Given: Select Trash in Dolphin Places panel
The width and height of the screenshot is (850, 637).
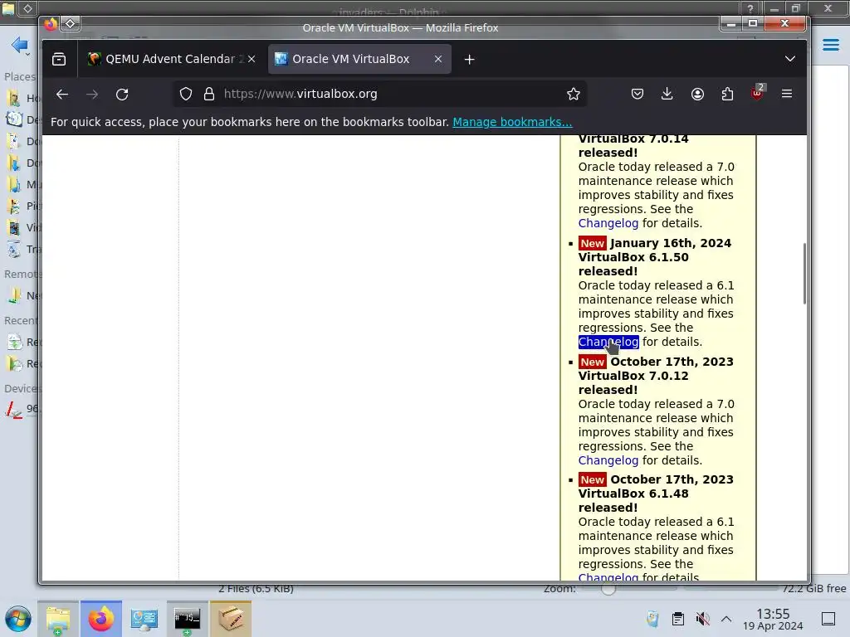Looking at the screenshot, I should pyautogui.click(x=22, y=249).
